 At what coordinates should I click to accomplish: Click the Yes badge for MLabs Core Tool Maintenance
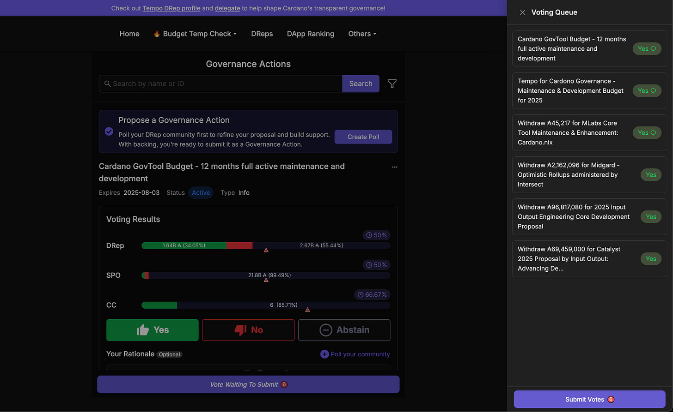[x=647, y=132]
